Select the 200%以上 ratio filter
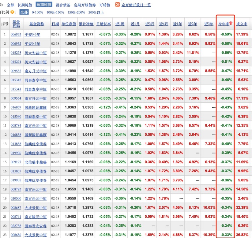Image resolution: width=252 pixels, height=238 pixels. 96,13
